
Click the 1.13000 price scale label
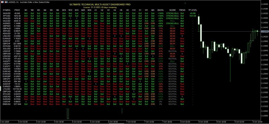[265, 116]
